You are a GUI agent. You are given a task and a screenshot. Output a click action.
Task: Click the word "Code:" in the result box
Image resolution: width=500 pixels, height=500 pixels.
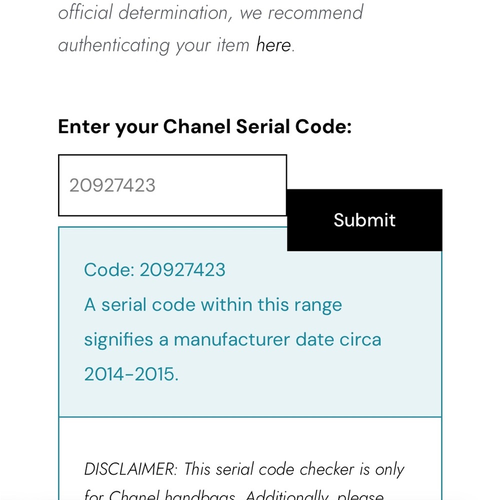(109, 270)
